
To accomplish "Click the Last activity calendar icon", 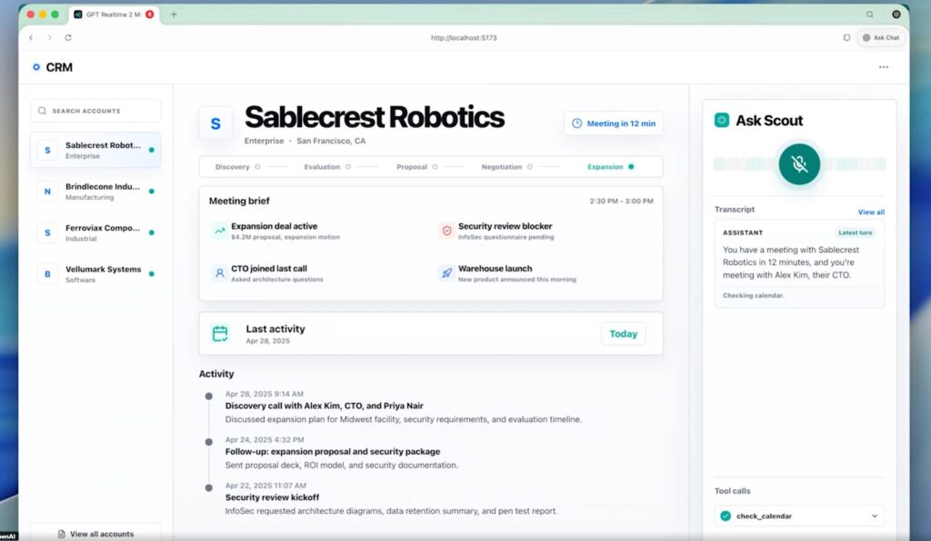I will 220,334.
